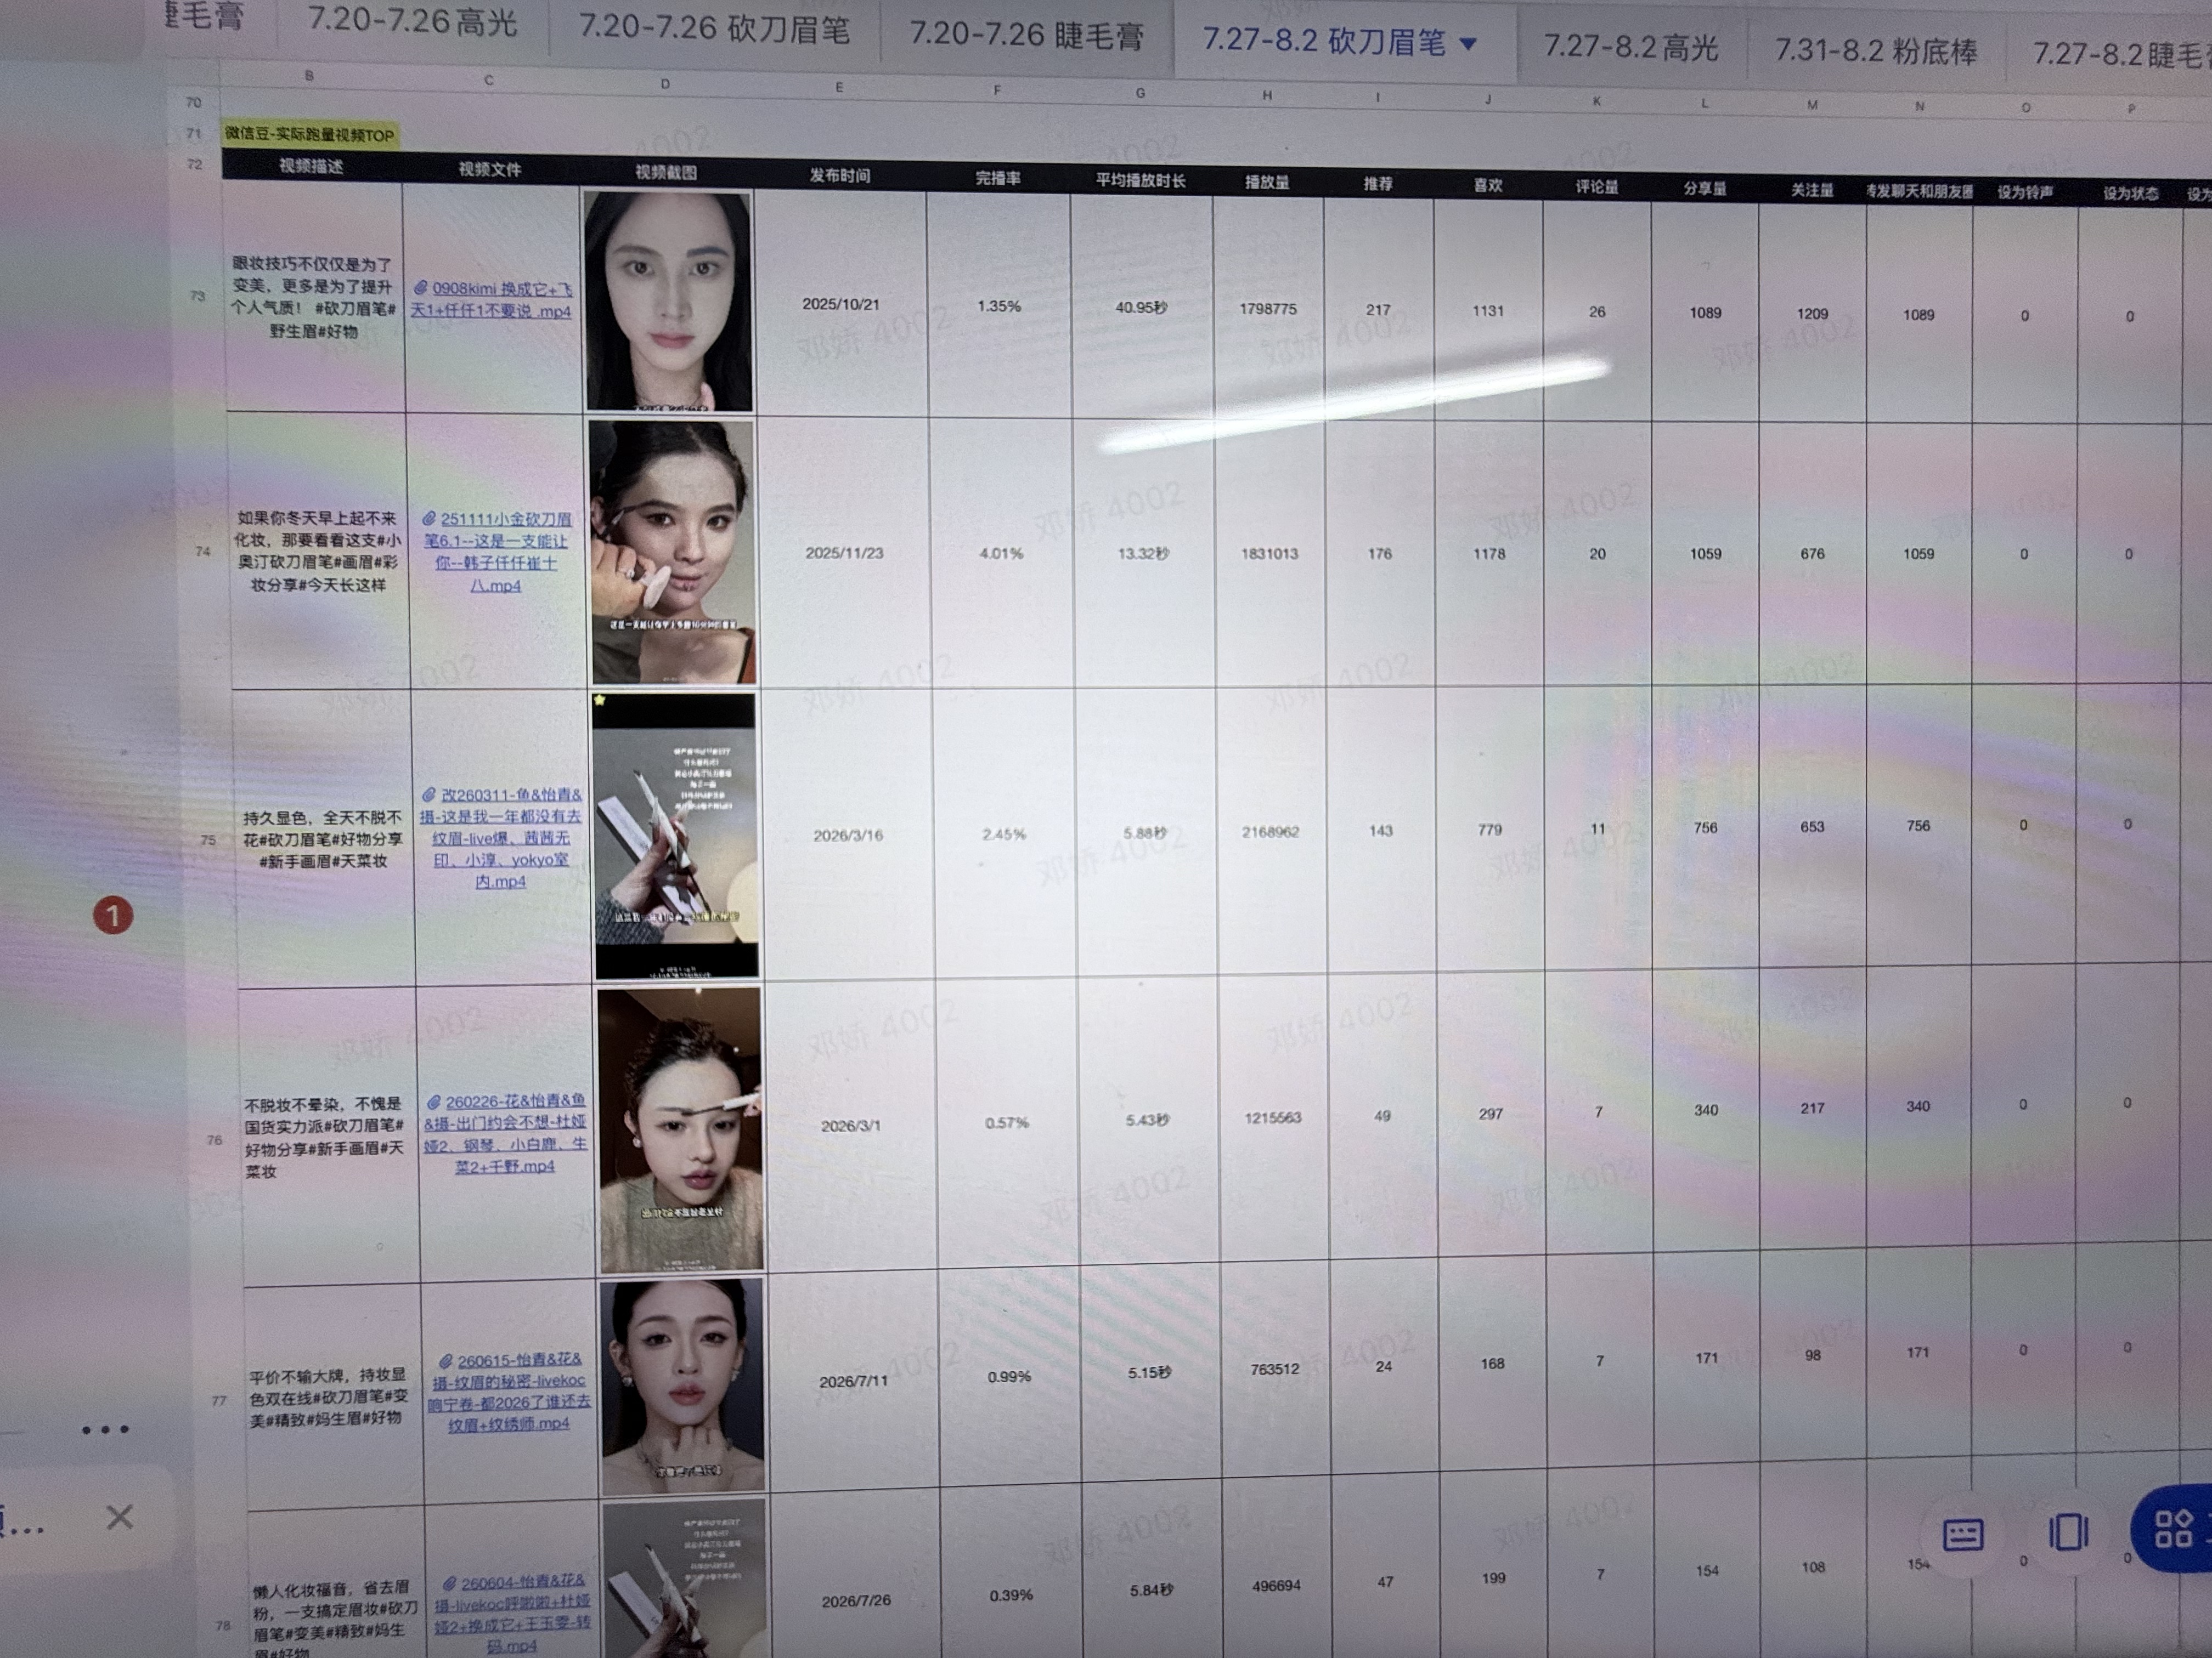The image size is (2212, 1658).
Task: Switch to the 7.20-7.26 睫毛膏 sheet tab
Action: 1026,35
